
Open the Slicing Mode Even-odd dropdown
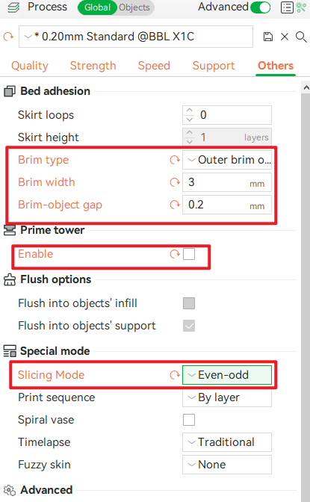click(227, 375)
